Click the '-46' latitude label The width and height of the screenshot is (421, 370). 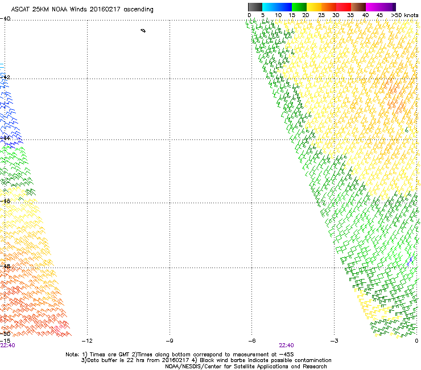5,201
